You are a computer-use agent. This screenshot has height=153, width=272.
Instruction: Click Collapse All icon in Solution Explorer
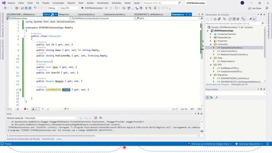pos(234,19)
